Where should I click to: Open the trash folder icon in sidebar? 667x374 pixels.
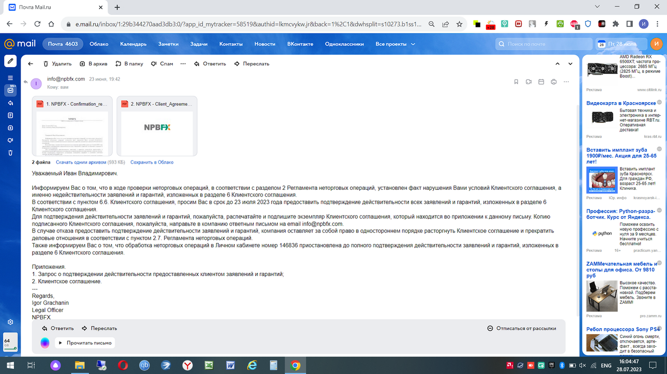click(x=10, y=153)
